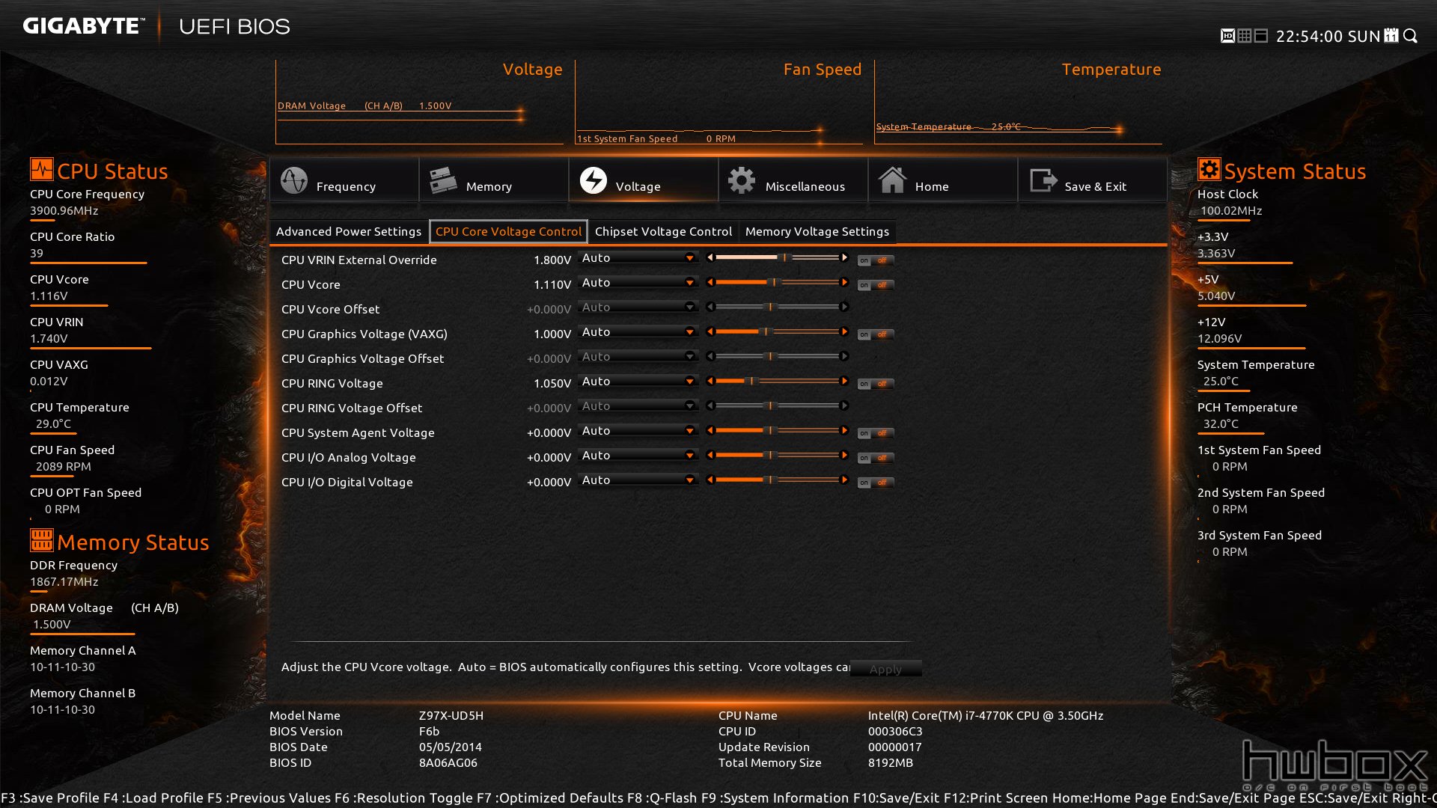Open CPU I/O Analog Voltage dropdown
The height and width of the screenshot is (808, 1437).
(x=638, y=455)
